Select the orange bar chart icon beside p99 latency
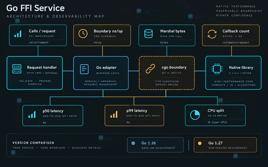 pyautogui.click(x=114, y=114)
